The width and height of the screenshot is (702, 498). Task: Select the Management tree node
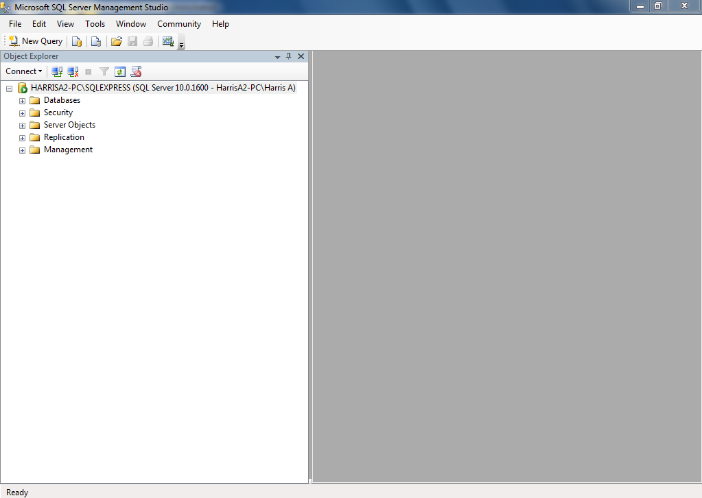[68, 149]
